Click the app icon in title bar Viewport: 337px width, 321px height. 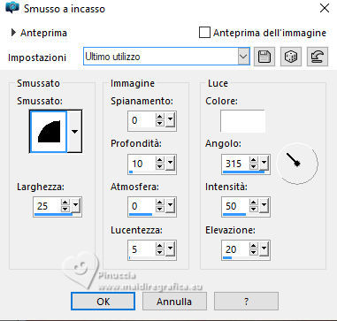coord(12,8)
